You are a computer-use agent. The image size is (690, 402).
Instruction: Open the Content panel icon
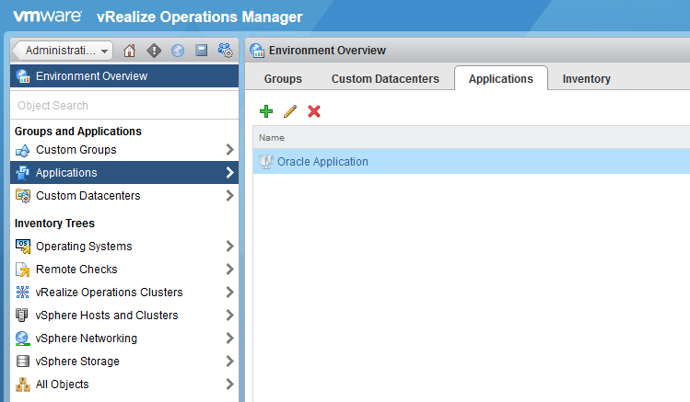[x=201, y=51]
